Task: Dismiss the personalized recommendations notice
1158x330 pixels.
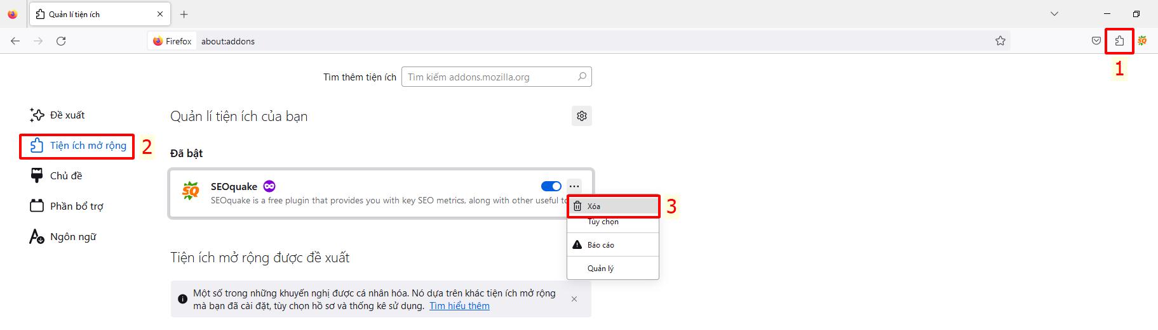Action: tap(574, 299)
